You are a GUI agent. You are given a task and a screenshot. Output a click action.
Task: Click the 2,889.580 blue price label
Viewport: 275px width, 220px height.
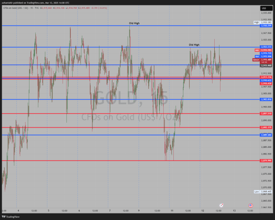click(x=266, y=135)
